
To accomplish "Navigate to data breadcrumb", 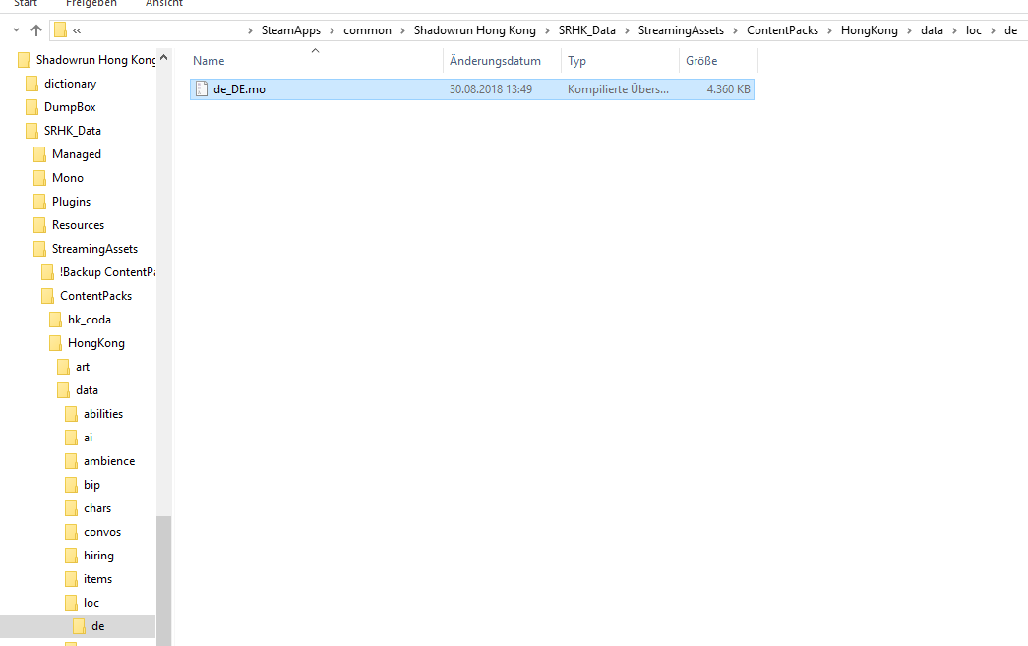I will (x=932, y=30).
